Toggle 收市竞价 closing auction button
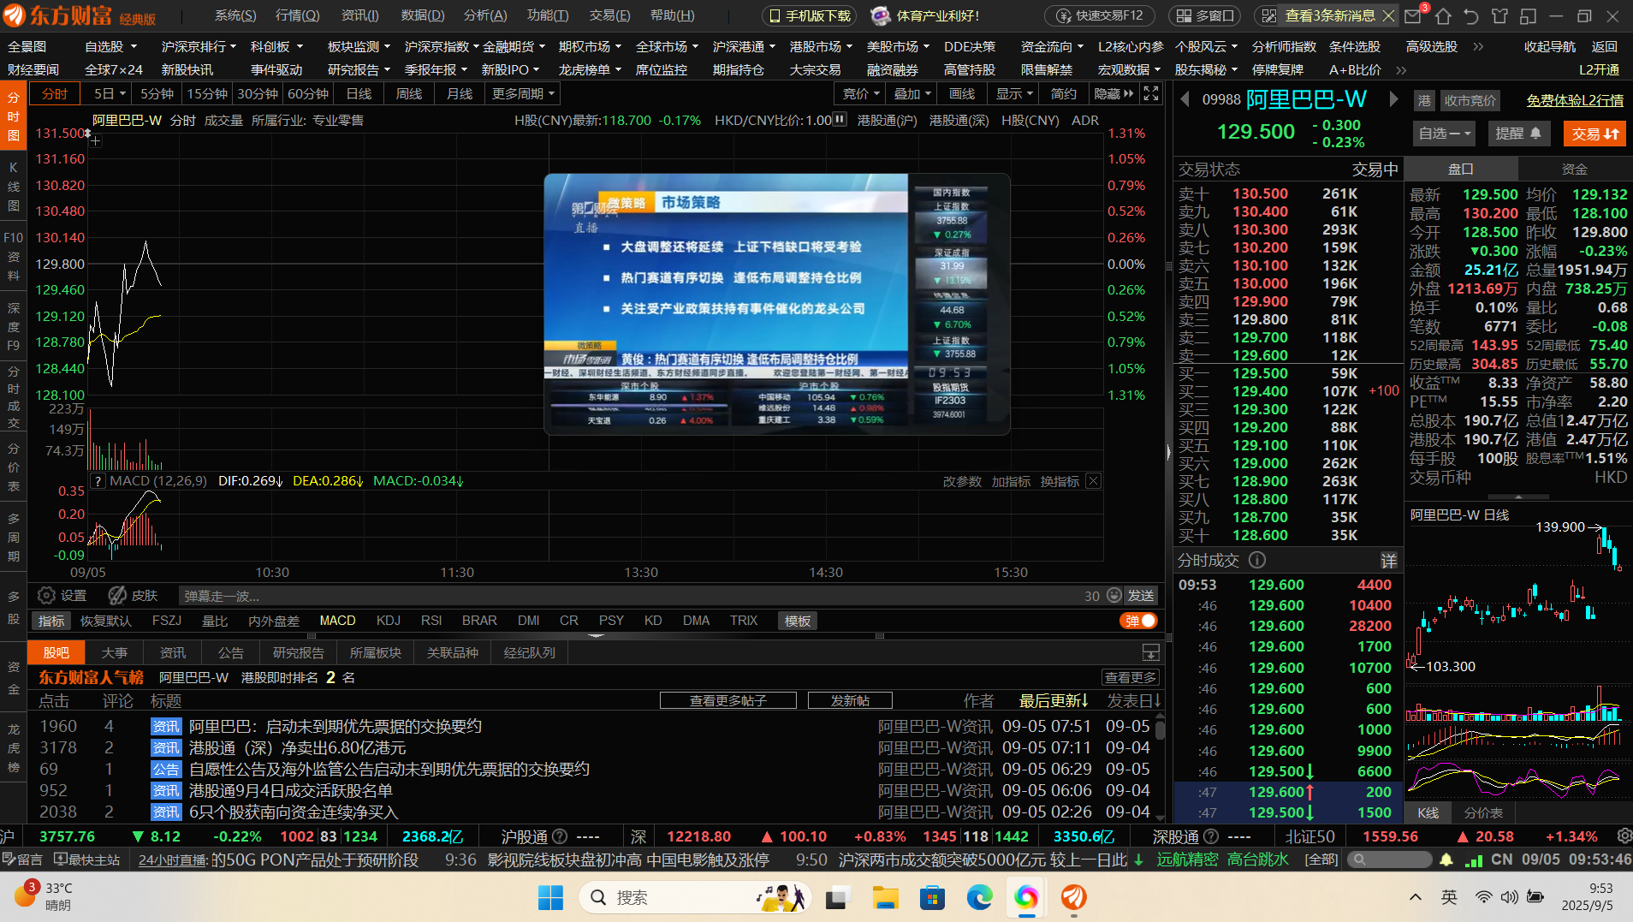Viewport: 1633px width, 922px height. [1470, 101]
